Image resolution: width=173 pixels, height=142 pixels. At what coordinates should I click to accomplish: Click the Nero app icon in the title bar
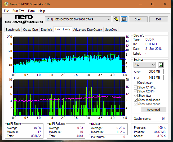6,4
